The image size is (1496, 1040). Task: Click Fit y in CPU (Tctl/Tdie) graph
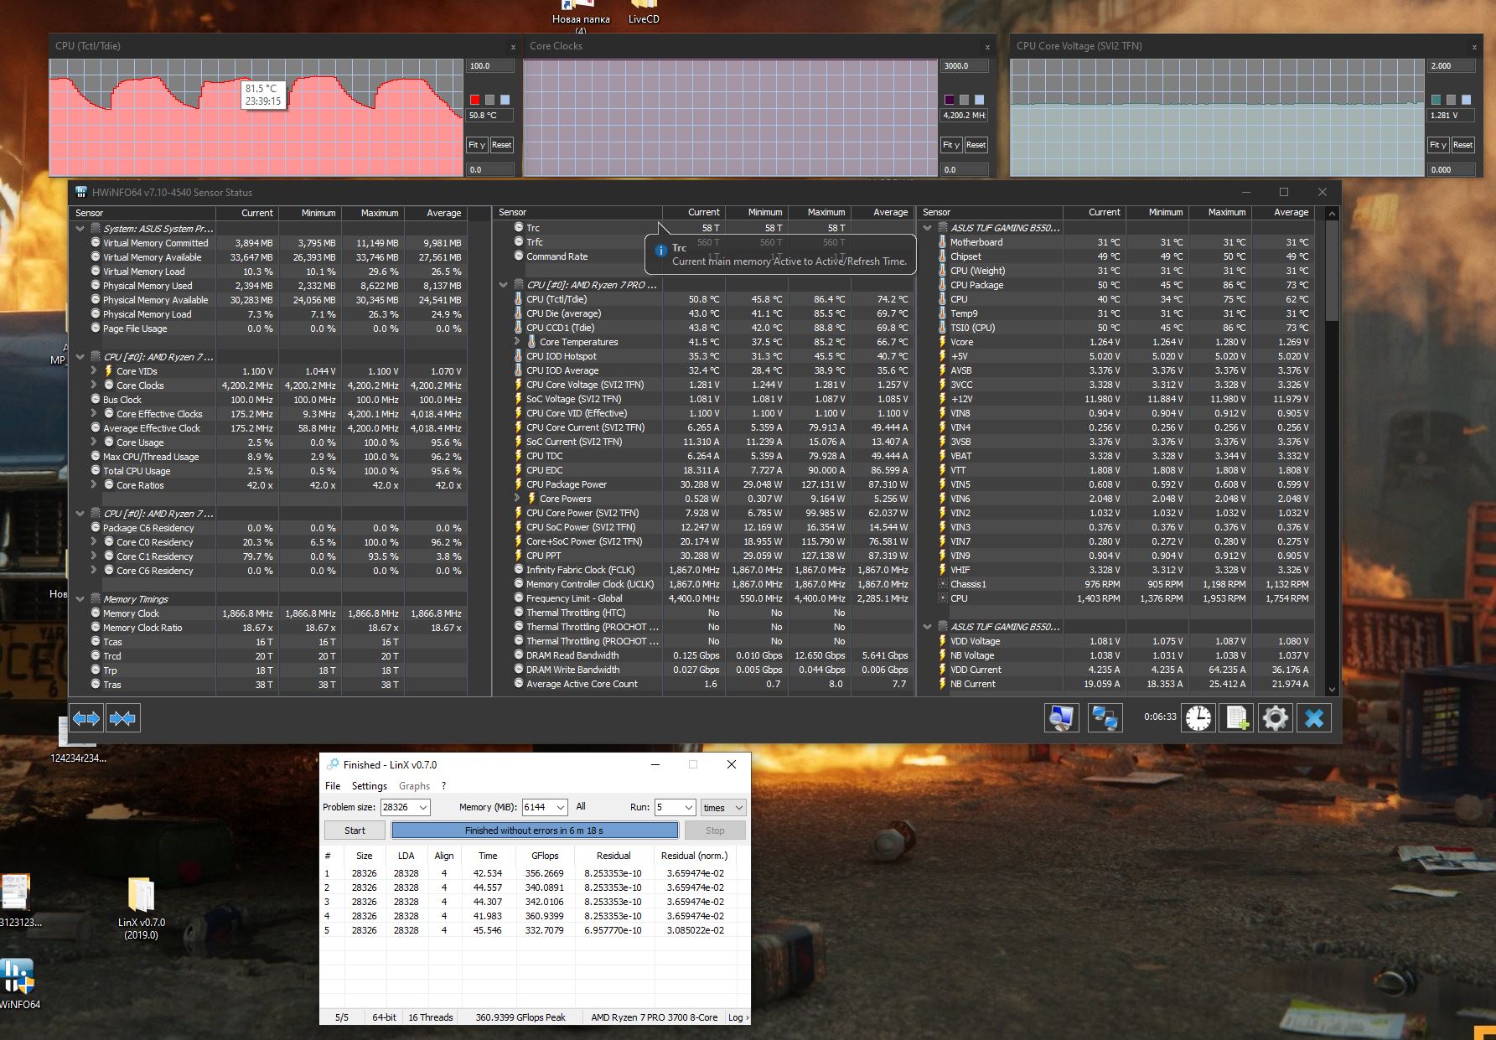coord(477,144)
